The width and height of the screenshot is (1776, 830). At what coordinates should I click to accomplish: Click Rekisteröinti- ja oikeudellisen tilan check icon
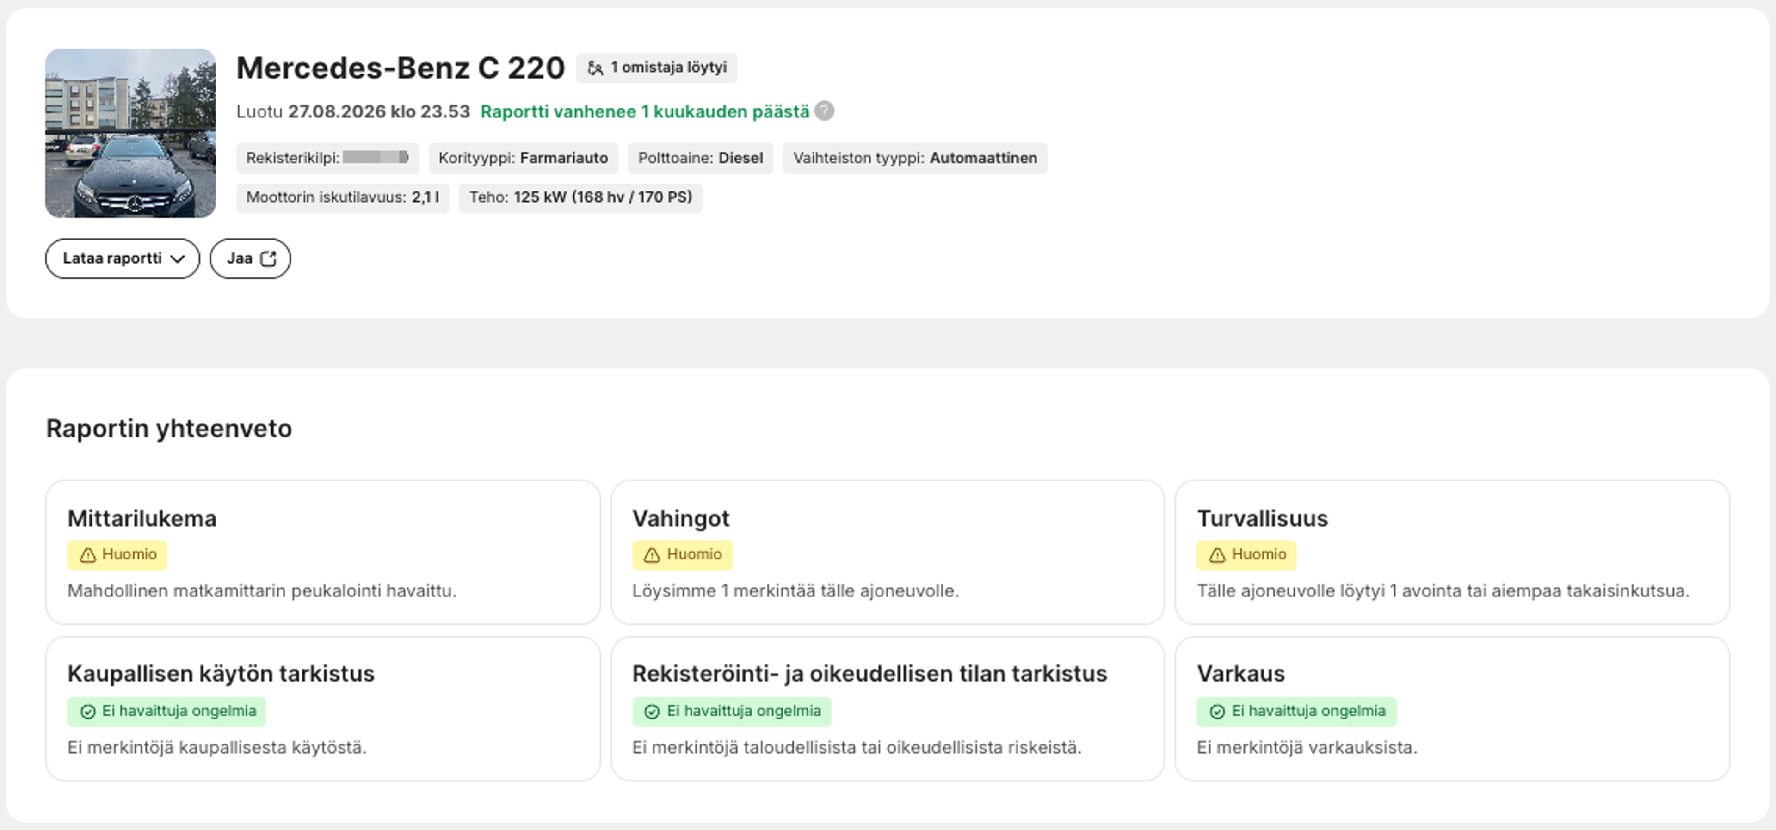point(652,712)
